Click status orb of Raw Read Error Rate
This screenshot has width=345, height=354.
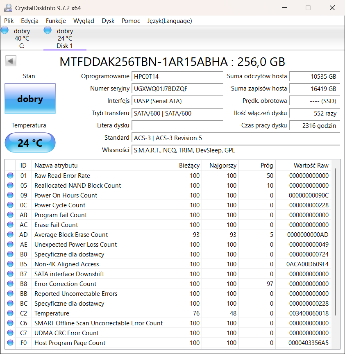tap(10, 175)
